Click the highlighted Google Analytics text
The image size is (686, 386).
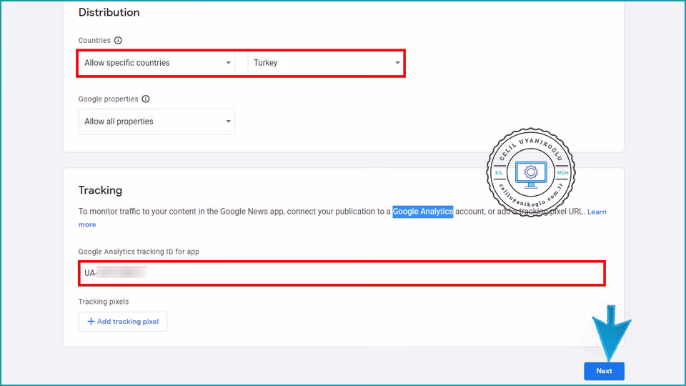pyautogui.click(x=422, y=212)
